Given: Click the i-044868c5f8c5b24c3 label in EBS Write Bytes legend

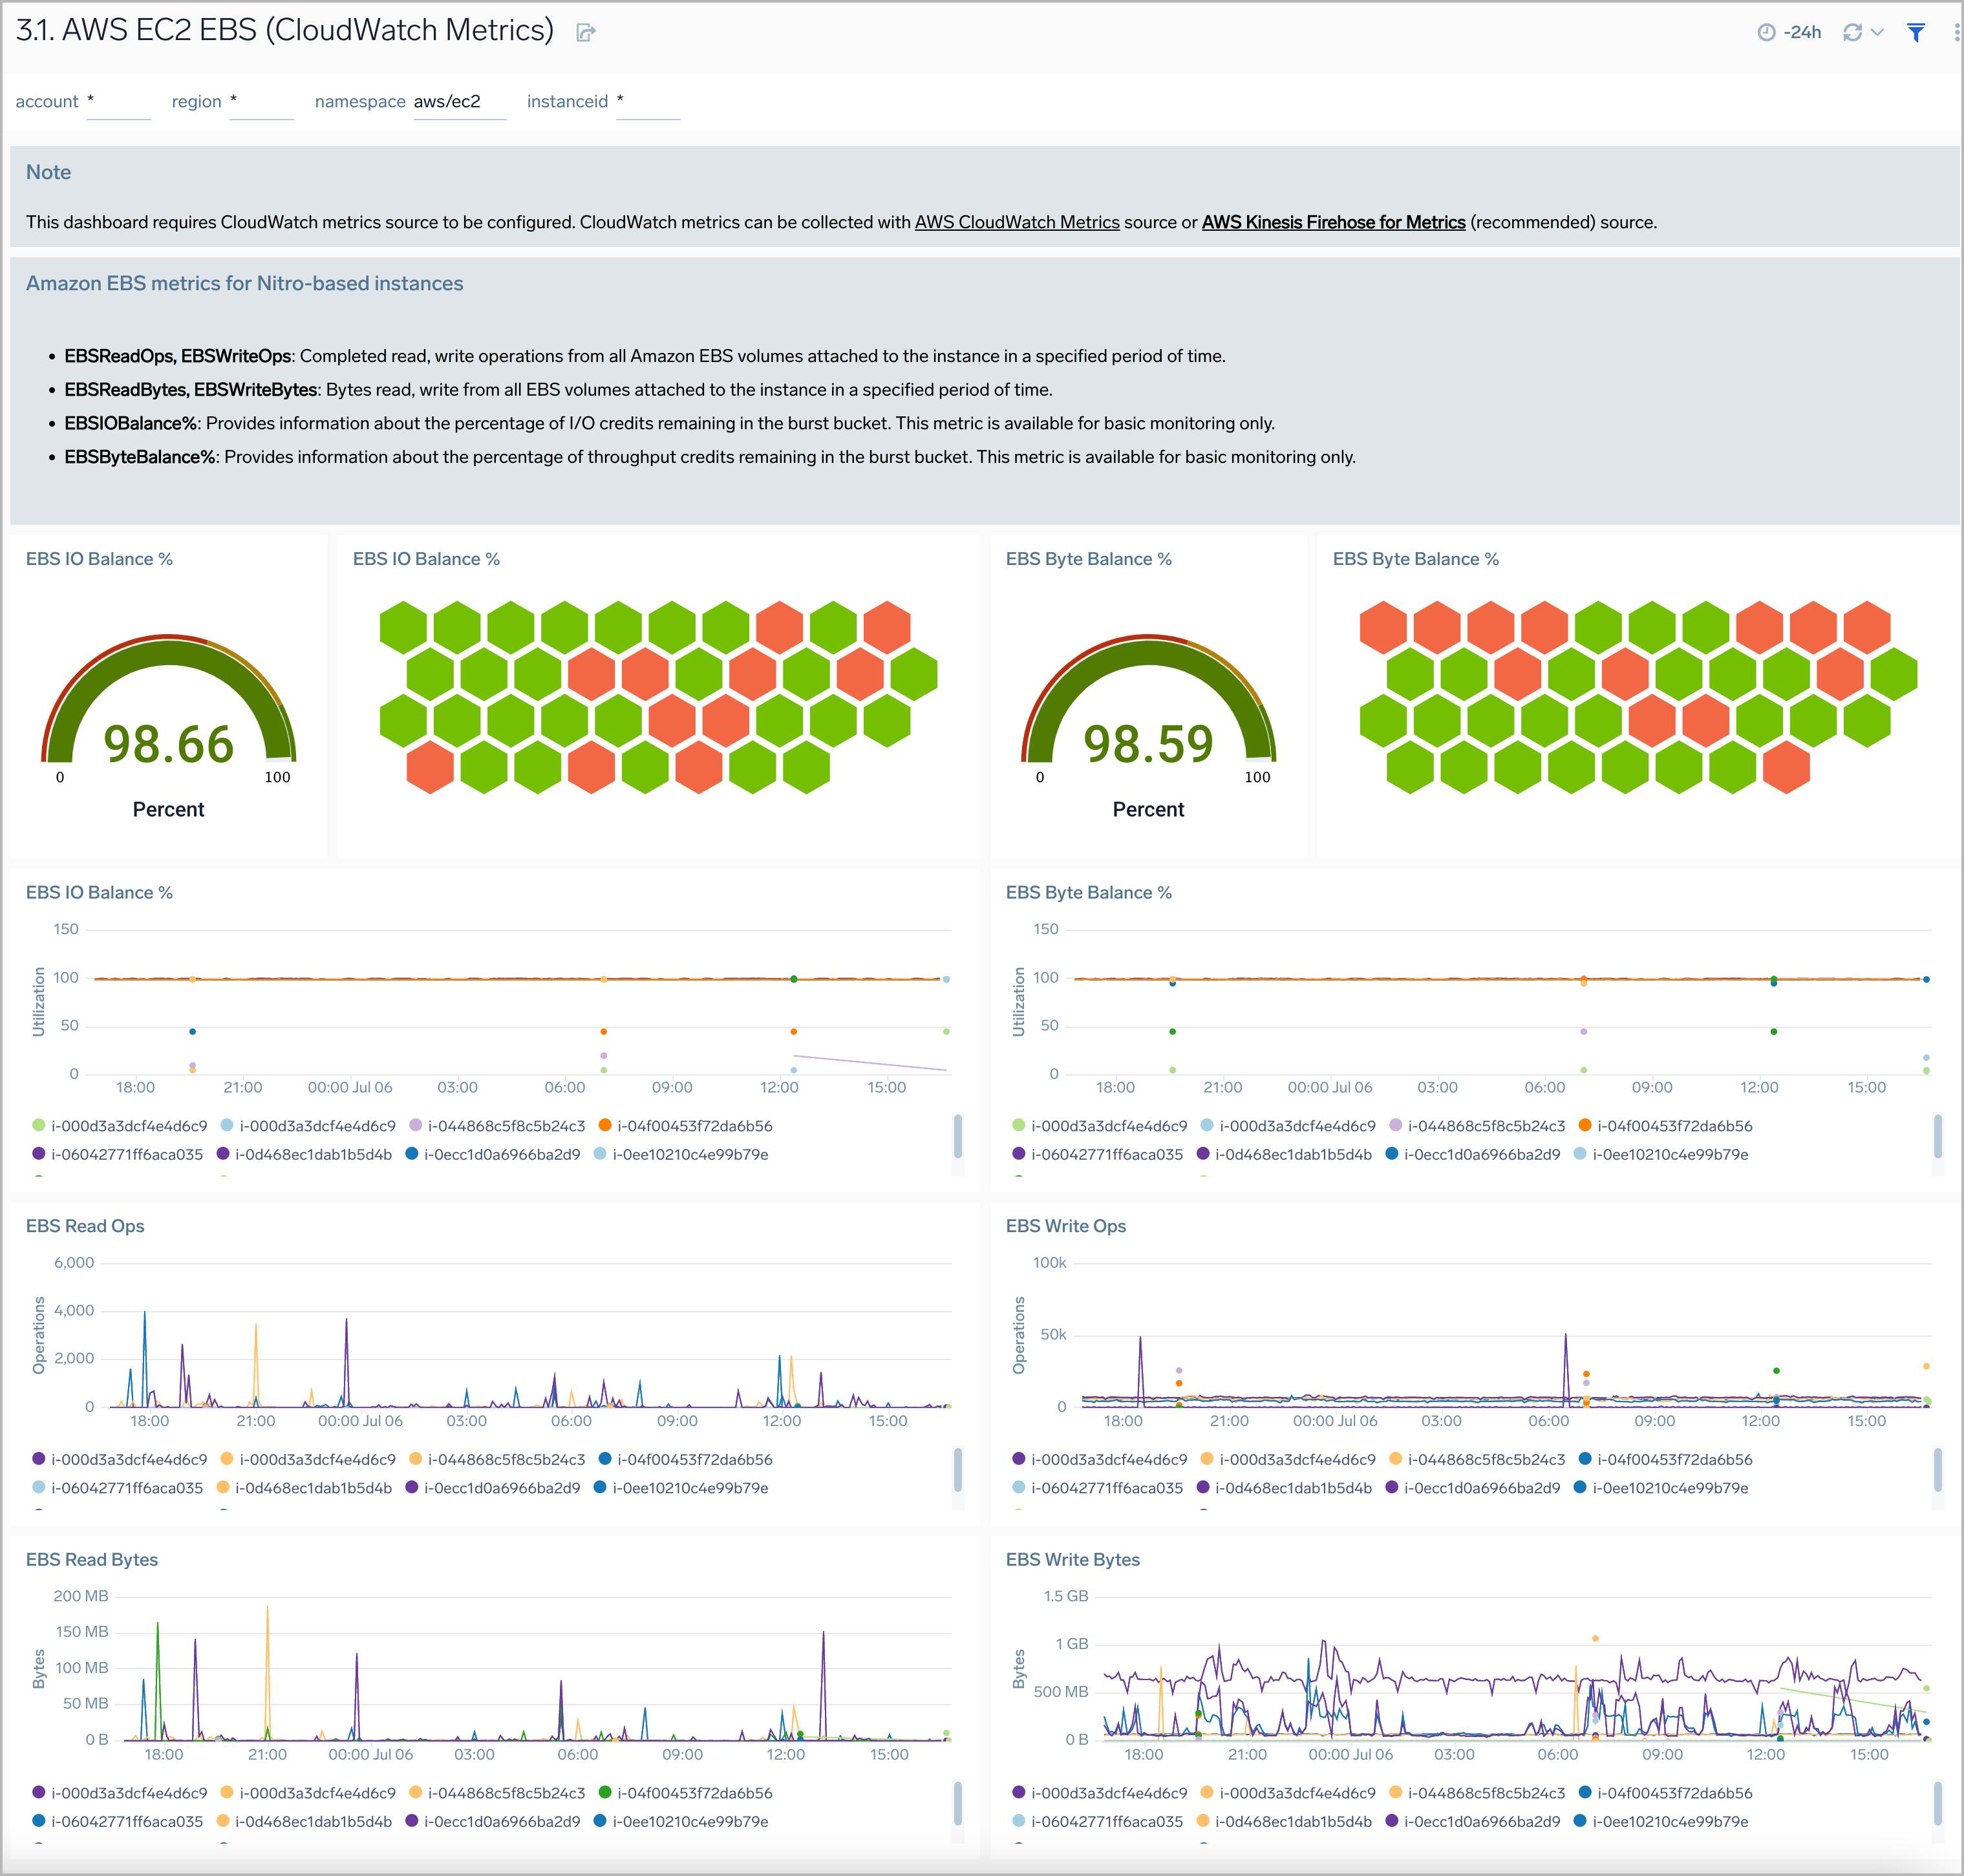Looking at the screenshot, I should click(x=1486, y=1794).
